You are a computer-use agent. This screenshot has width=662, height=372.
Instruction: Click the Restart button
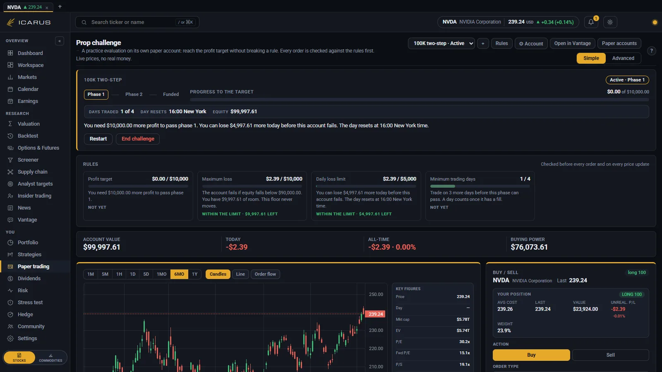click(98, 139)
